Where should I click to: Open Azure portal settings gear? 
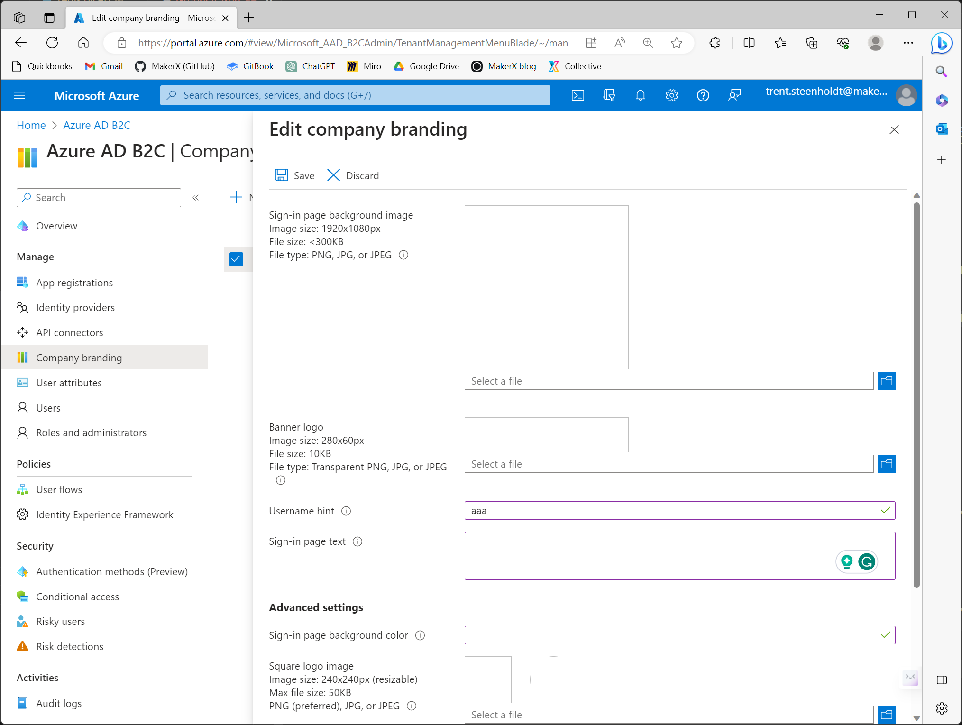point(672,95)
